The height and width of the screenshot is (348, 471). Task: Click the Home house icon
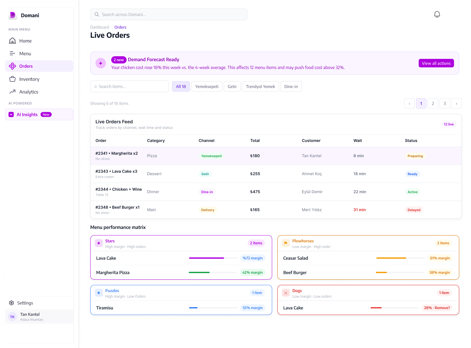(x=12, y=41)
